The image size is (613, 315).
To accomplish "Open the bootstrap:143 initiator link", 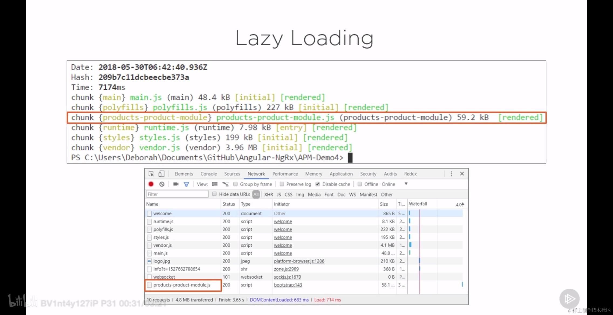I will 288,285.
